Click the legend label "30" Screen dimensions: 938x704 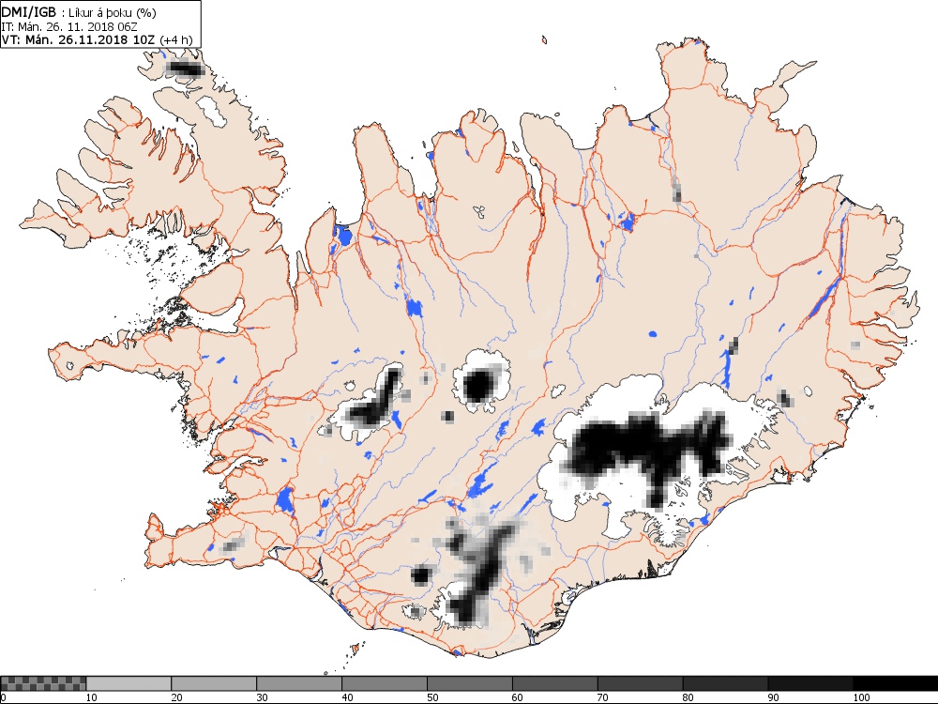(262, 697)
